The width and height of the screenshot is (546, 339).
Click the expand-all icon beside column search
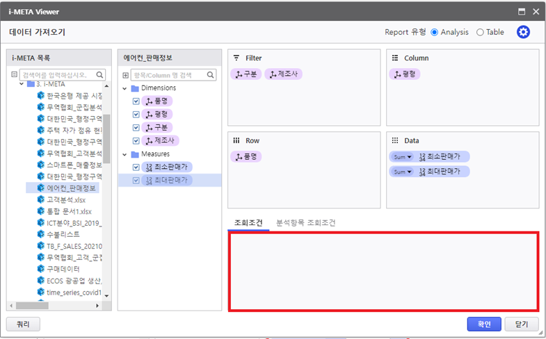click(126, 74)
